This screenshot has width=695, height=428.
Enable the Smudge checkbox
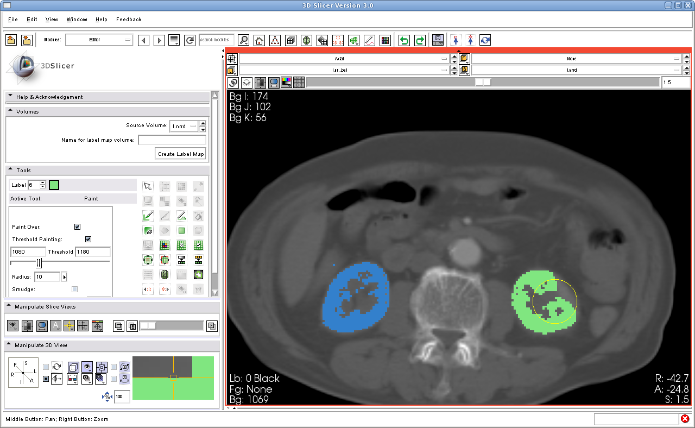click(x=74, y=289)
